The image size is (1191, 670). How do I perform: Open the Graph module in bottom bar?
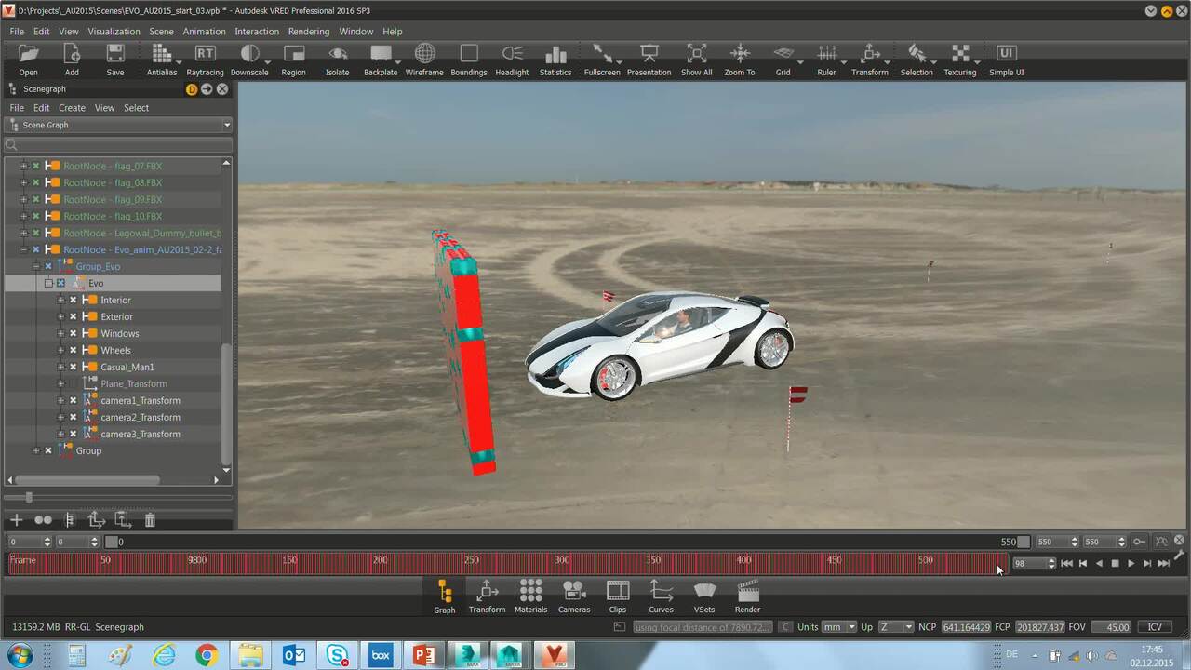click(x=445, y=596)
